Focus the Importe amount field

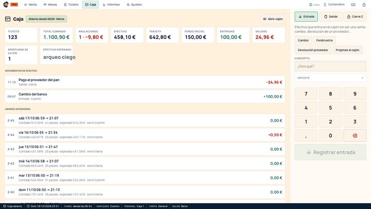tap(330, 78)
